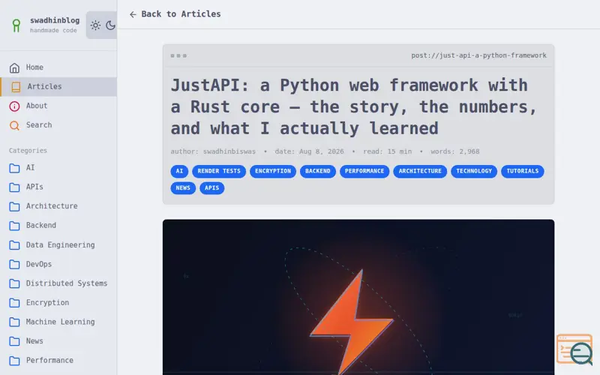Click the swadhinblog site title
600x375 pixels.
(55, 20)
